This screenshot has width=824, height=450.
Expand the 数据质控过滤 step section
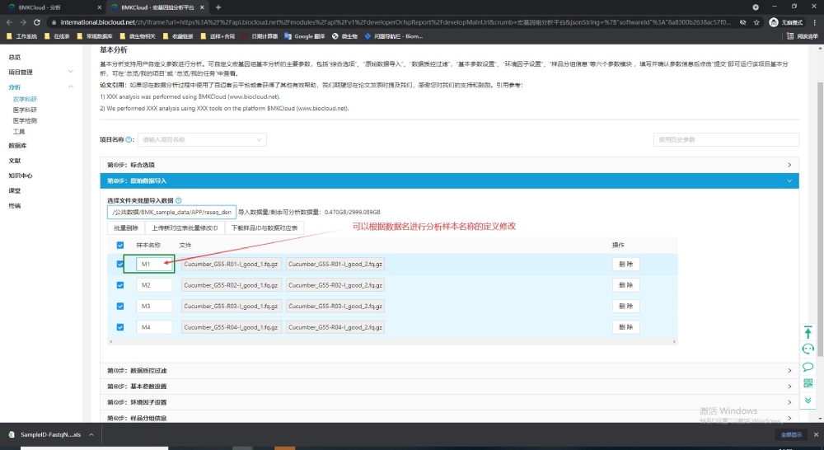point(449,371)
